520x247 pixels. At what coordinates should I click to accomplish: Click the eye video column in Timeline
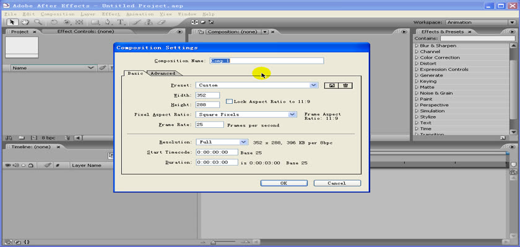(7, 165)
